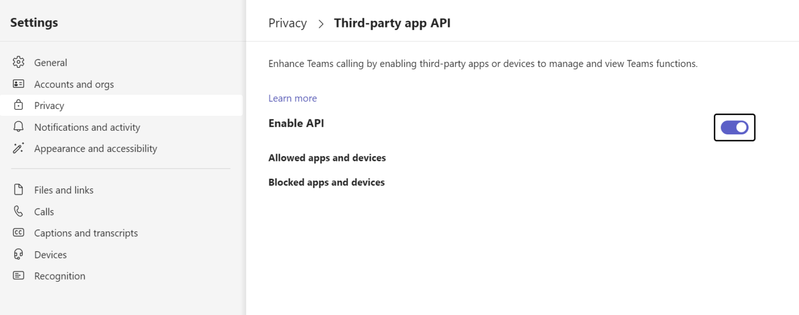The height and width of the screenshot is (315, 799).
Task: Go back via Privacy breadcrumb
Action: 288,23
